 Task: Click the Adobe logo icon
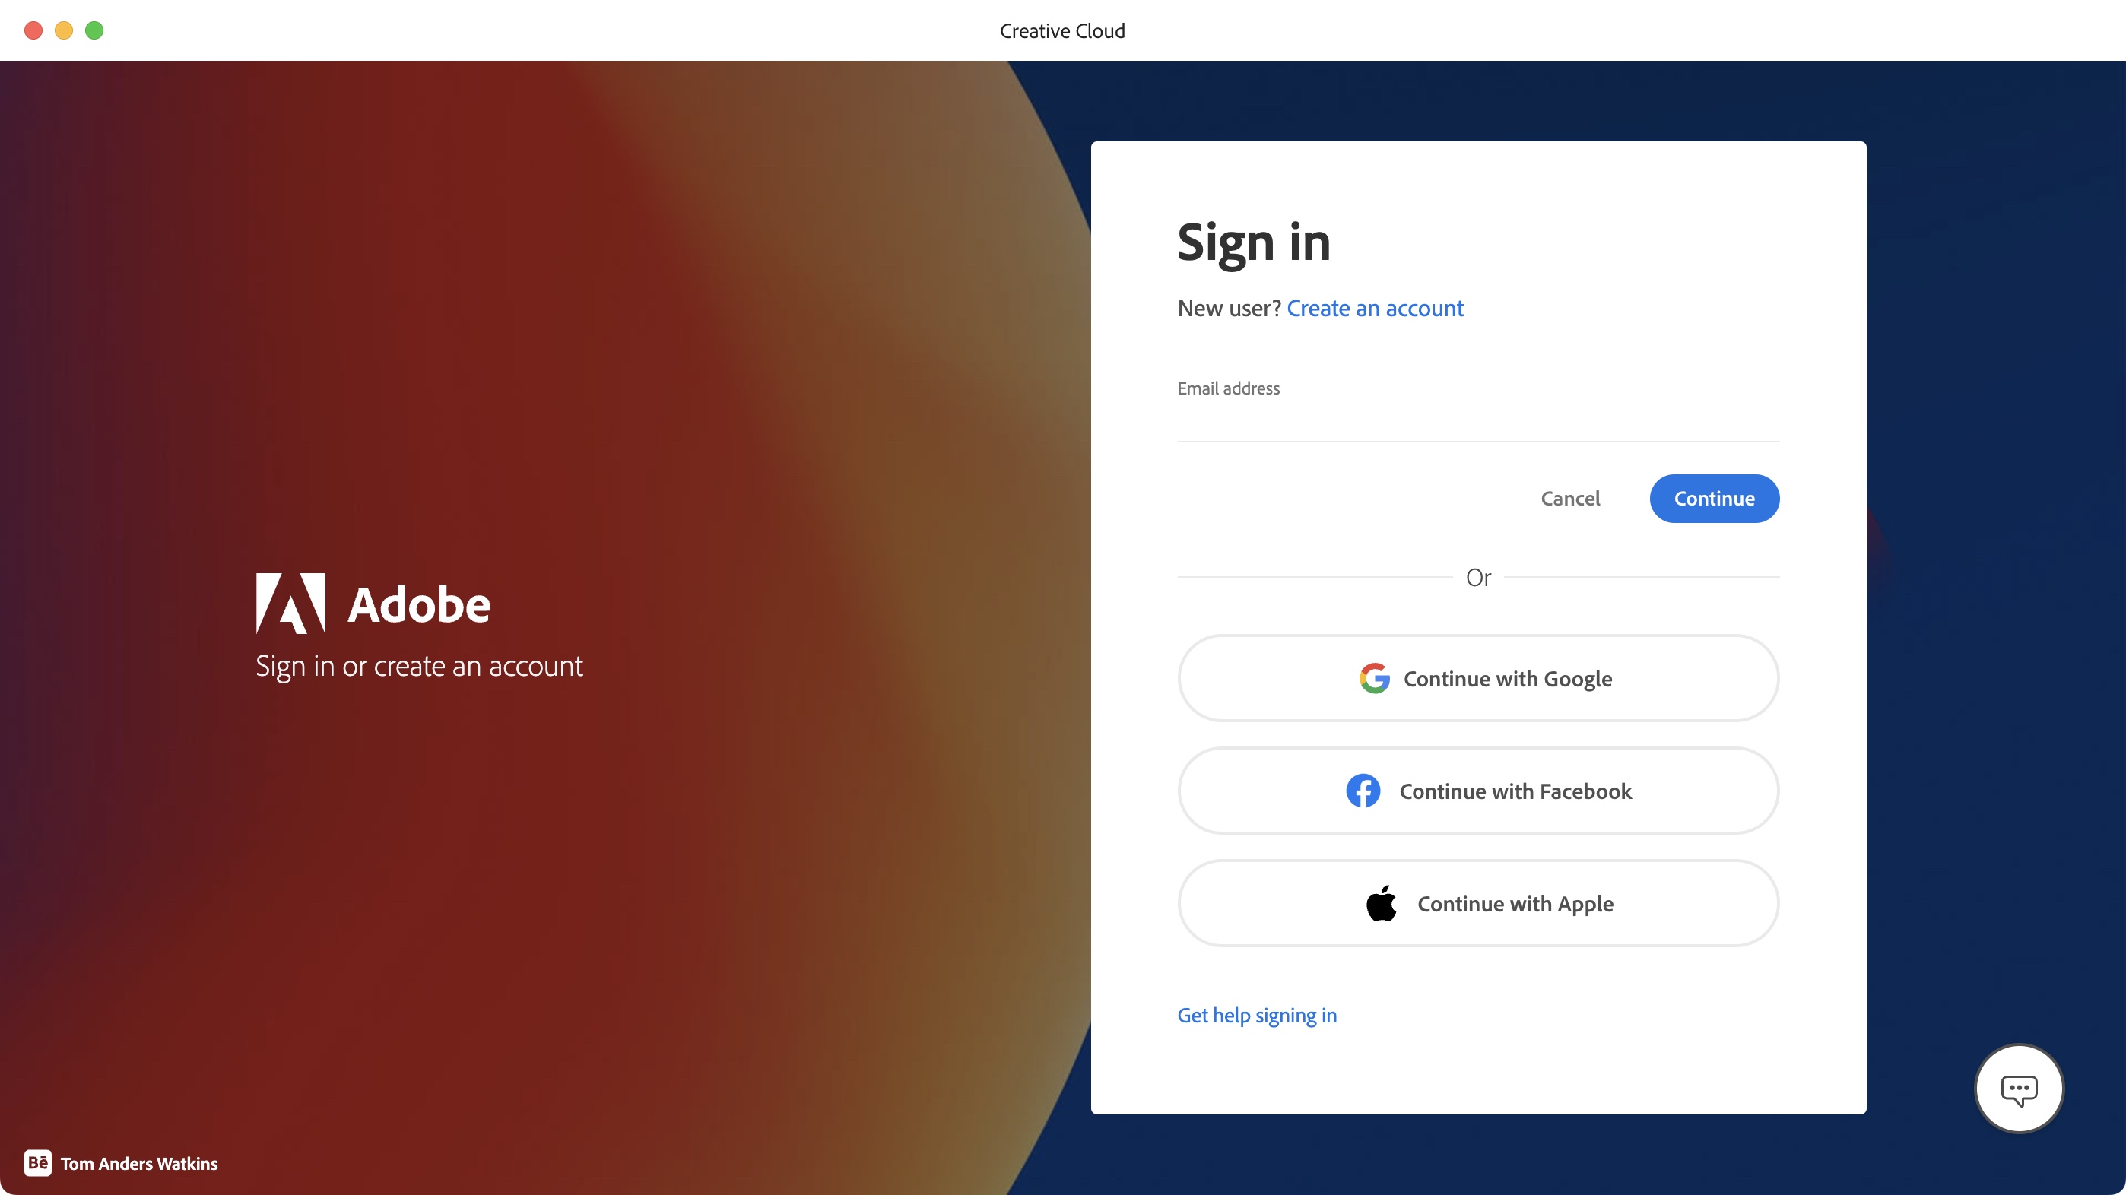[289, 601]
